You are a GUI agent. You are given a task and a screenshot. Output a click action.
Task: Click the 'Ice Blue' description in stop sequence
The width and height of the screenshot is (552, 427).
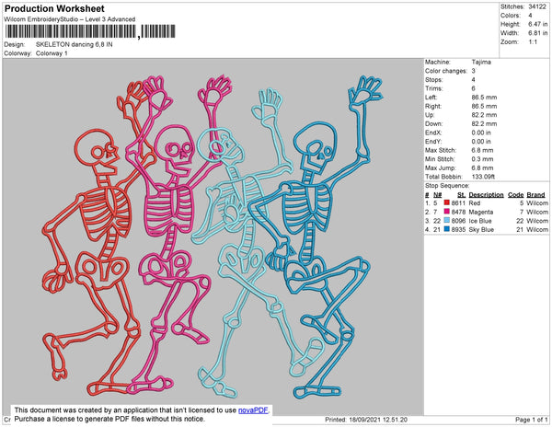click(x=480, y=221)
